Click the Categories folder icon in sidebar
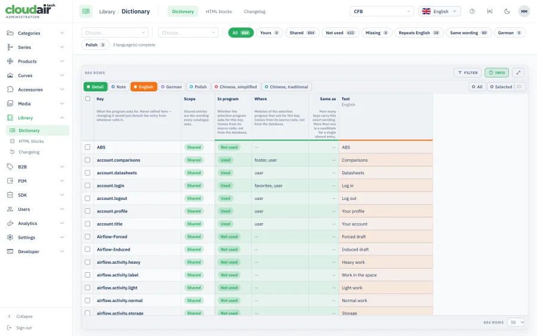 click(10, 33)
